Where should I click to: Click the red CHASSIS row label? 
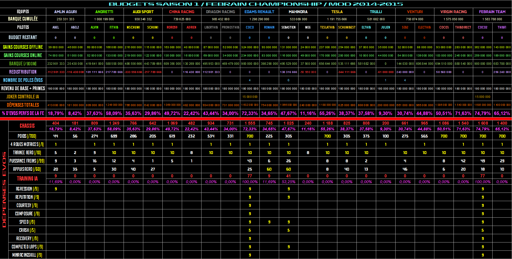[x=27, y=126]
